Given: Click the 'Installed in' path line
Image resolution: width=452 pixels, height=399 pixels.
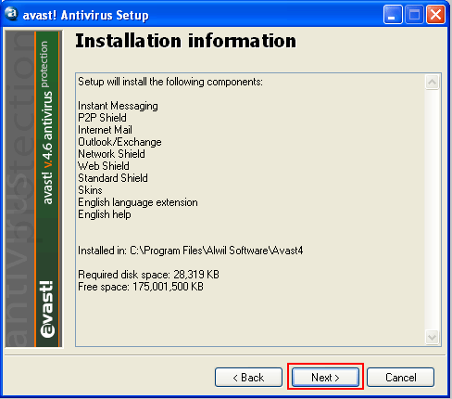Looking at the screenshot, I should 190,251.
